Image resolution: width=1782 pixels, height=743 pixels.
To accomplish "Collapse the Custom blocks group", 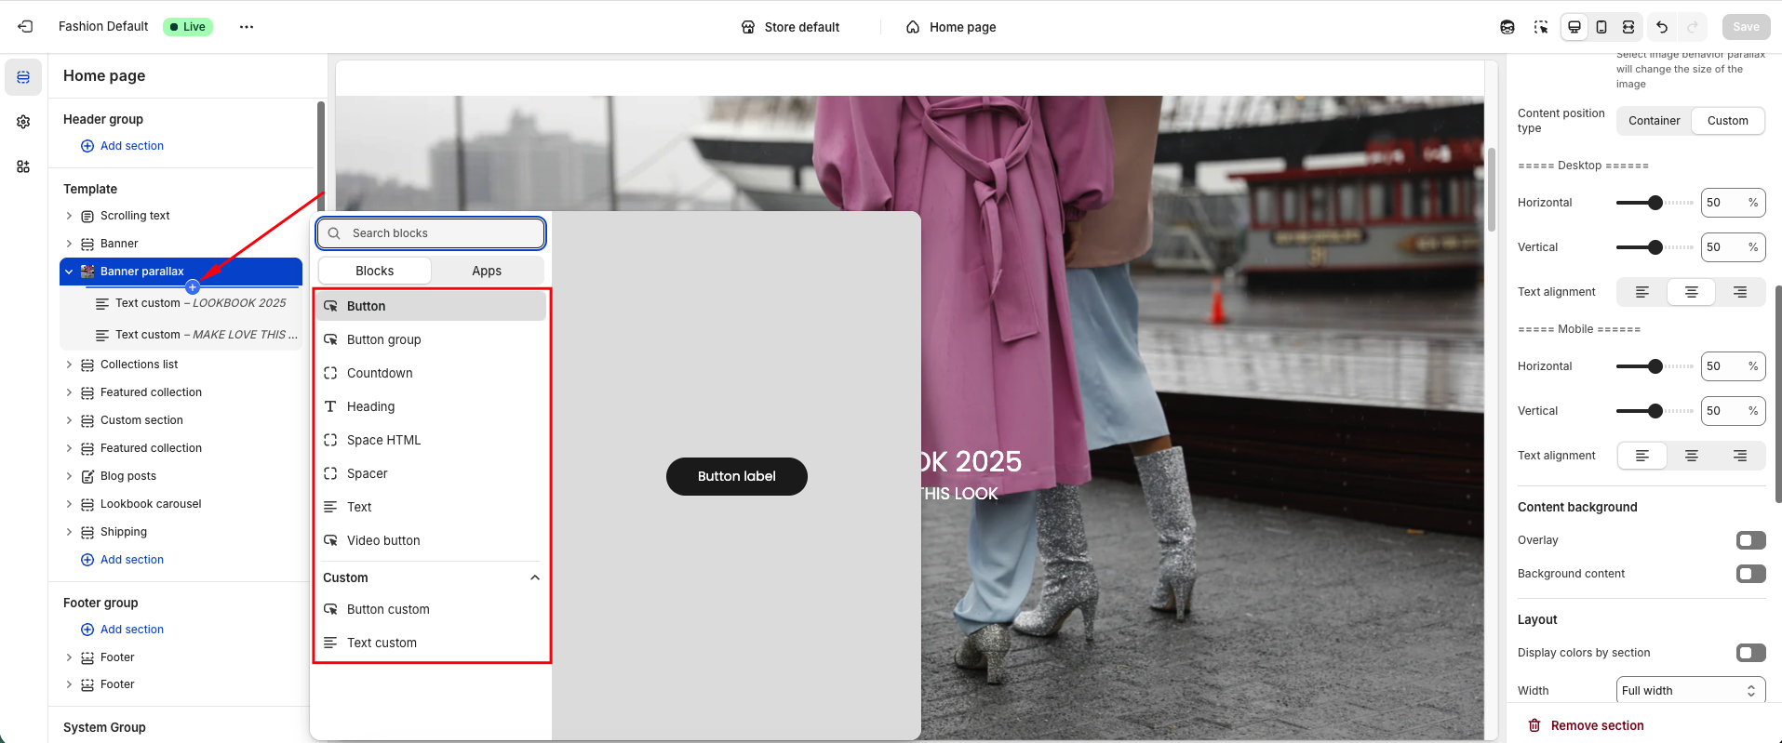I will (535, 577).
